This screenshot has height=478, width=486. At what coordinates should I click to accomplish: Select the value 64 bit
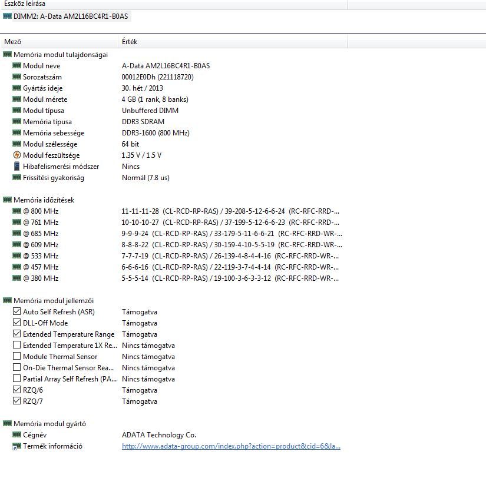[x=130, y=144]
